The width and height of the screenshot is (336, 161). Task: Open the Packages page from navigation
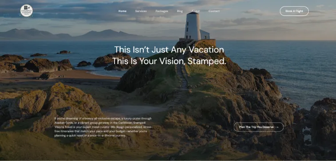pyautogui.click(x=162, y=11)
